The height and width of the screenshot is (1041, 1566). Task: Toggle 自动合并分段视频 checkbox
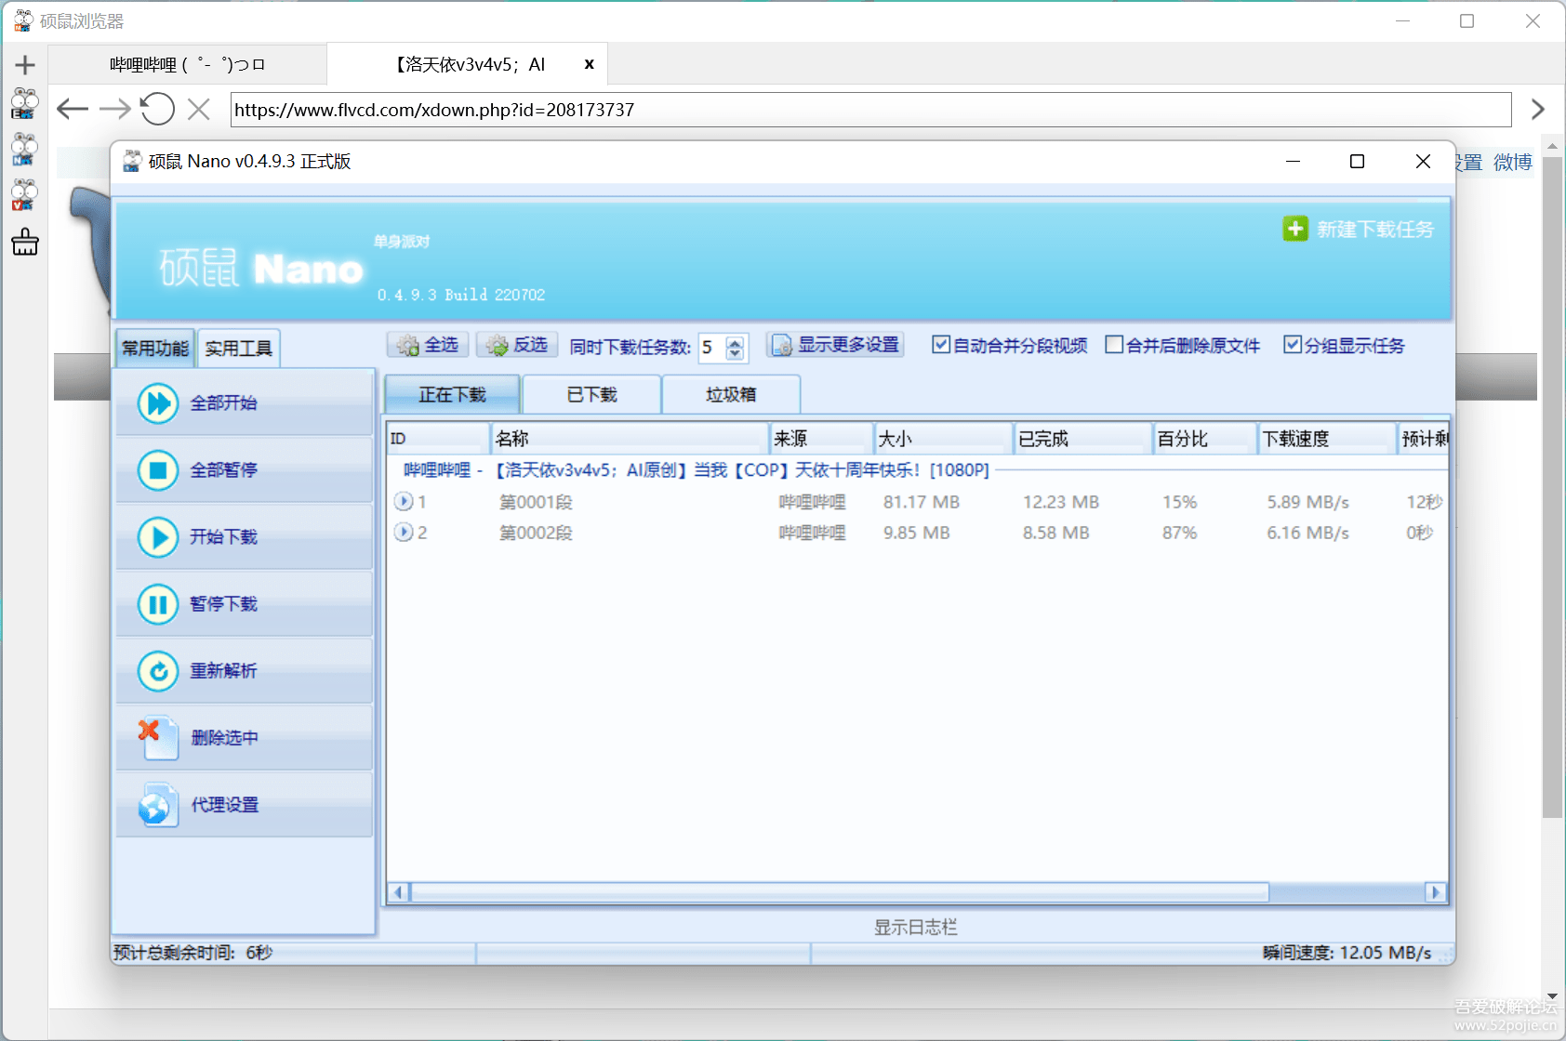pos(1010,346)
